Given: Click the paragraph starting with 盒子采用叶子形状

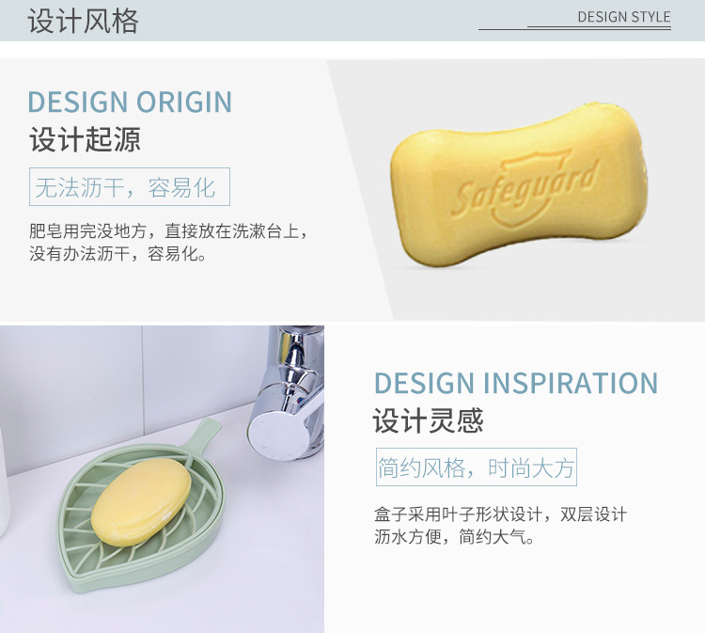Looking at the screenshot, I should coord(500,525).
